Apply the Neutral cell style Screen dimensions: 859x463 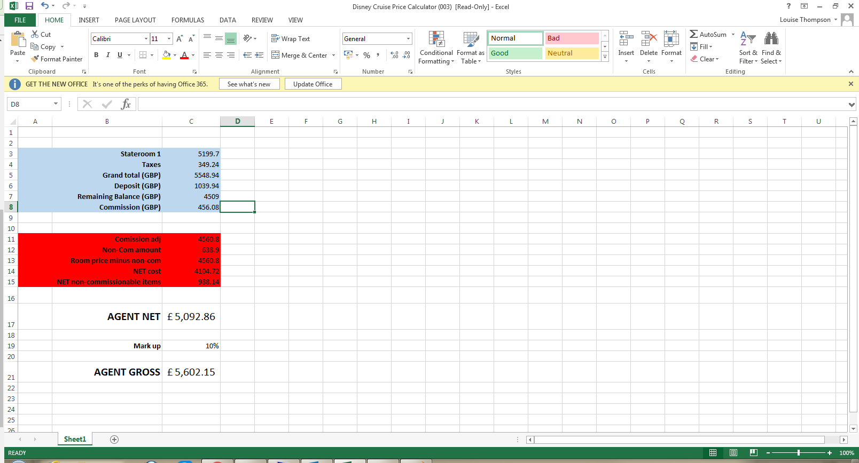[x=572, y=53]
